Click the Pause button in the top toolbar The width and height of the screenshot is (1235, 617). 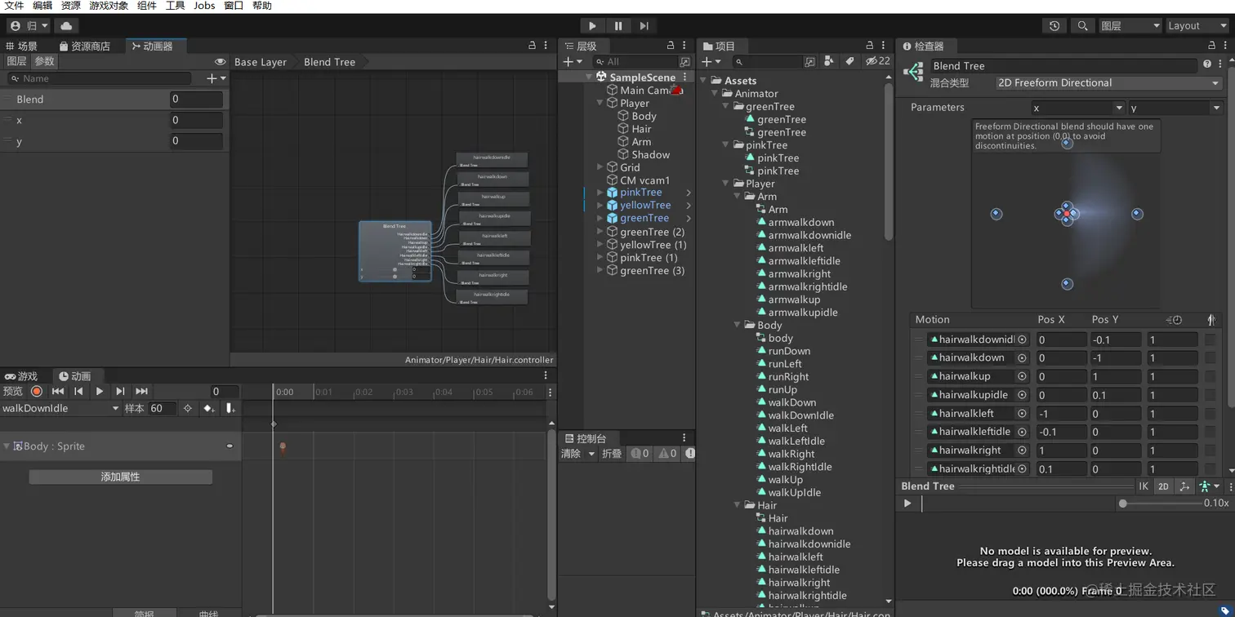click(618, 26)
